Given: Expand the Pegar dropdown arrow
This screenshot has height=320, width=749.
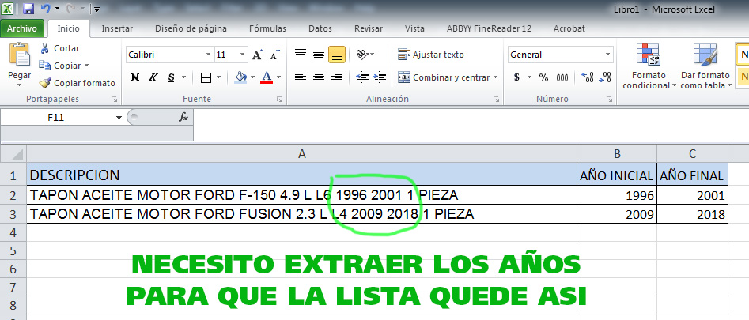Looking at the screenshot, I should (x=20, y=86).
